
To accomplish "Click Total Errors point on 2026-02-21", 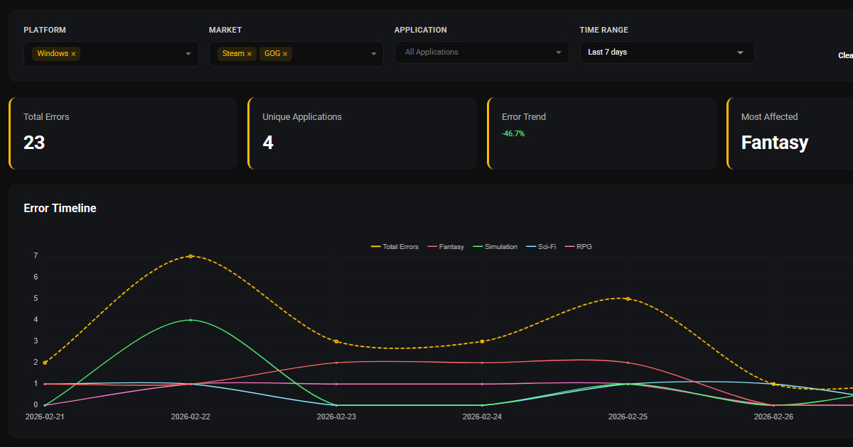I will (45, 363).
